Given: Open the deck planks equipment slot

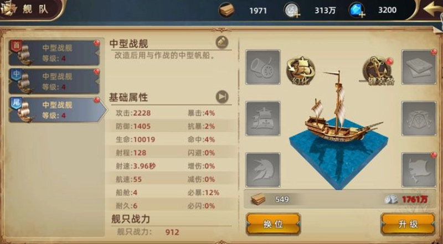Looking at the screenshot, I should coord(419,67).
